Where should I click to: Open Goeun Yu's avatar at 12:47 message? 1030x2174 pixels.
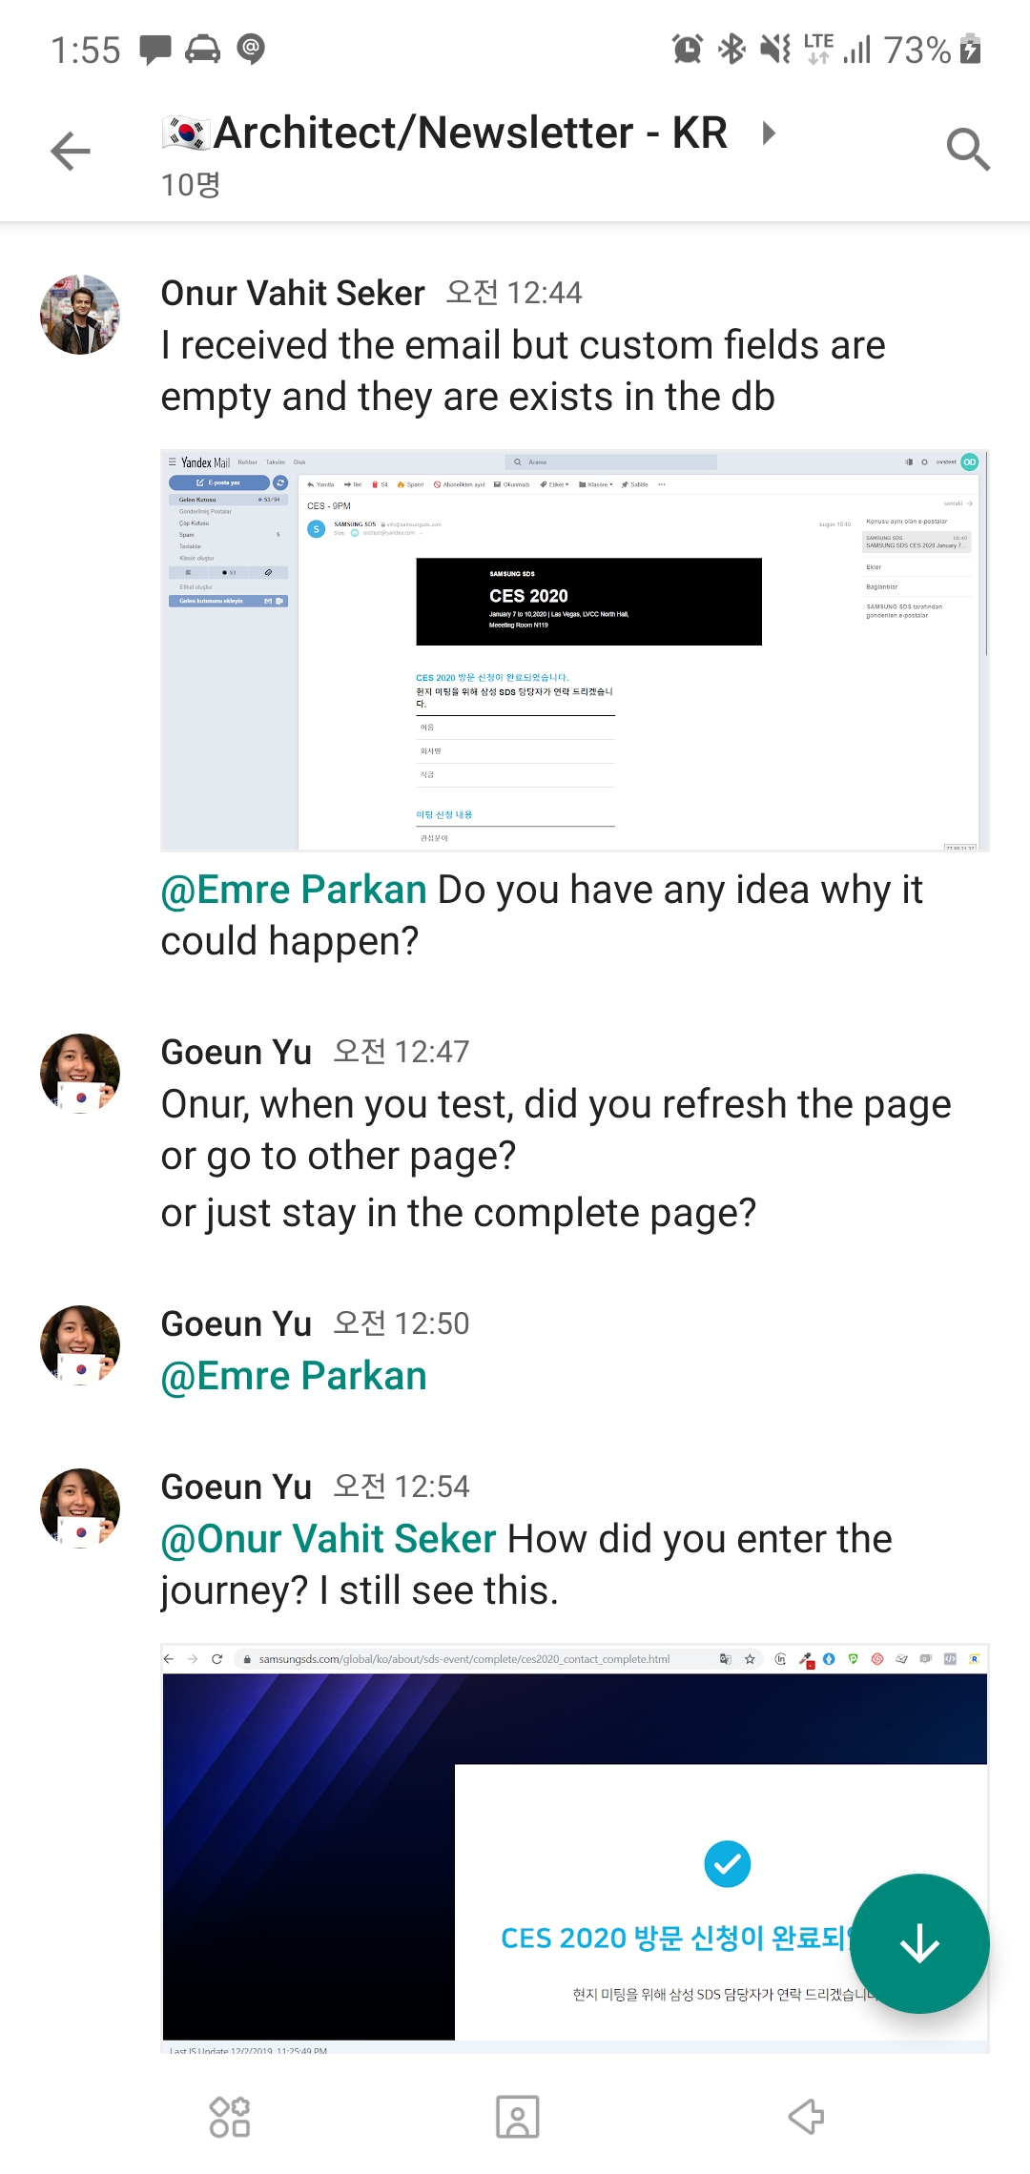coord(80,1074)
